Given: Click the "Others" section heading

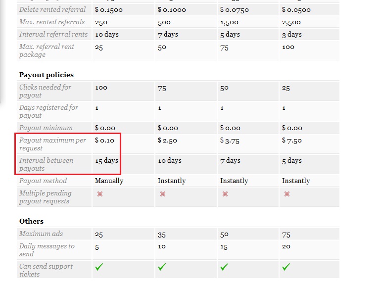Looking at the screenshot, I should [x=31, y=221].
